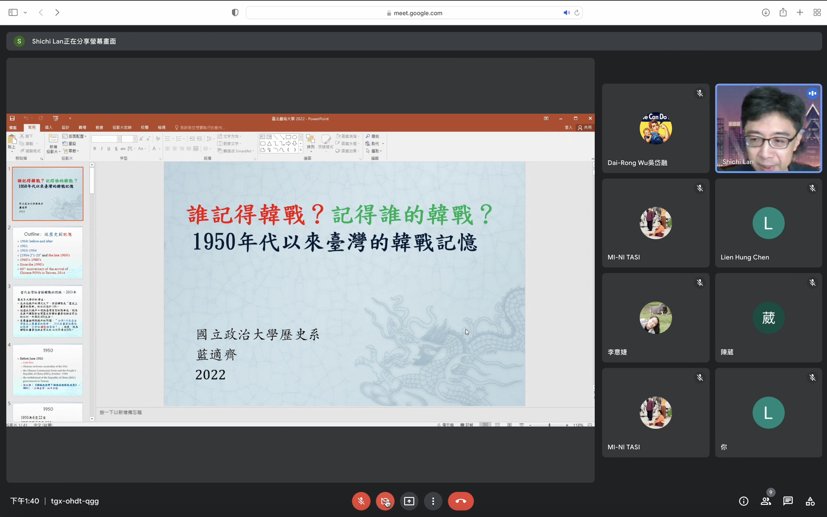The height and width of the screenshot is (517, 827).
Task: Open the chat panel in Google Meet
Action: [788, 501]
